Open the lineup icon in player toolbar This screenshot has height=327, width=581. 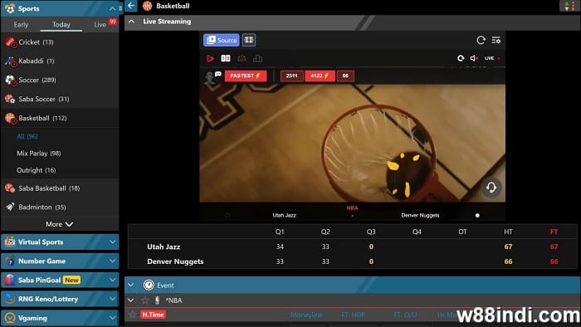click(242, 58)
